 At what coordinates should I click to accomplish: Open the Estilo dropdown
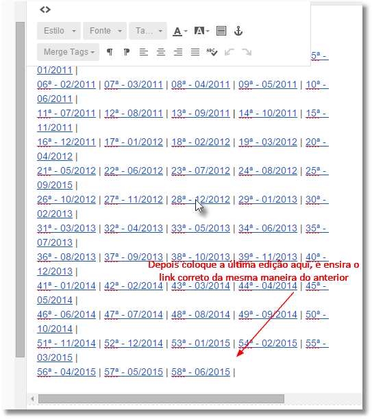click(x=59, y=31)
